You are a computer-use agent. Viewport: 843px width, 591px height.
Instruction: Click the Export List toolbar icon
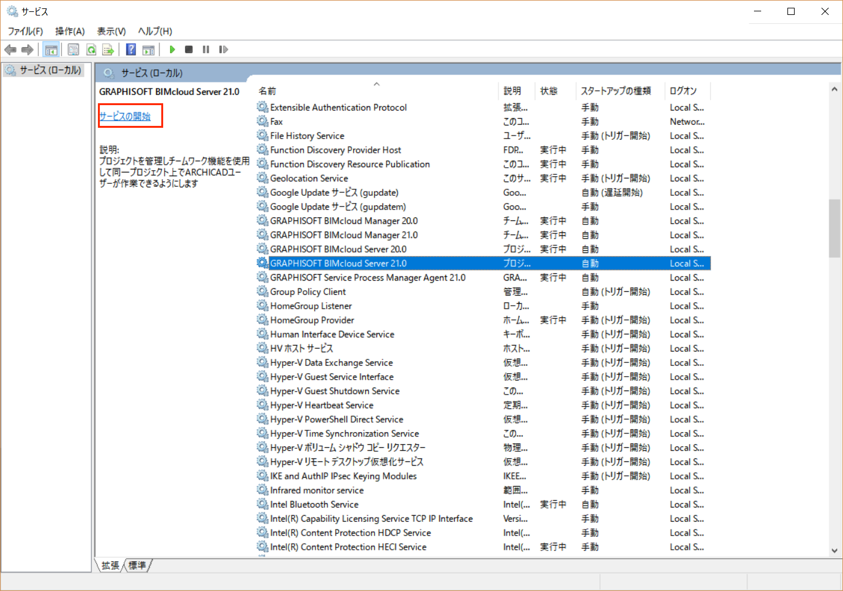(x=108, y=50)
